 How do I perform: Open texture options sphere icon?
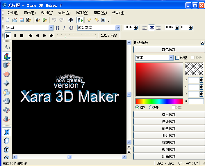point(6,101)
